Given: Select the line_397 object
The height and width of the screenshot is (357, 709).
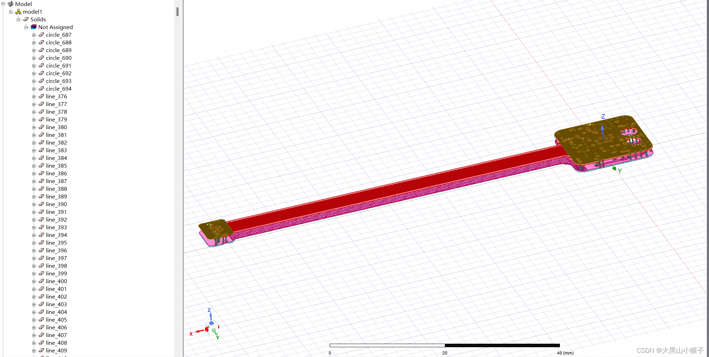Looking at the screenshot, I should pyautogui.click(x=56, y=258).
